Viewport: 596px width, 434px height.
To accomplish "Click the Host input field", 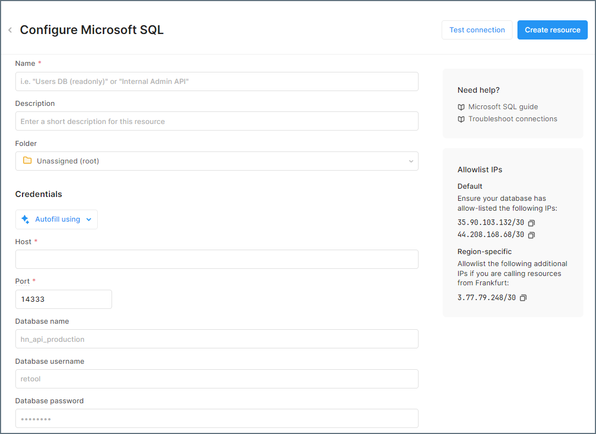I will coord(217,258).
